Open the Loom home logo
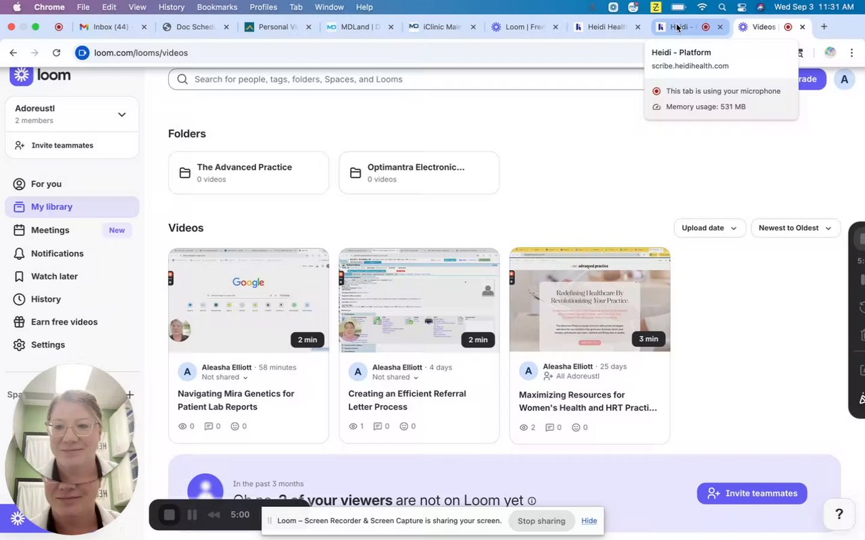The width and height of the screenshot is (865, 540). 41,75
